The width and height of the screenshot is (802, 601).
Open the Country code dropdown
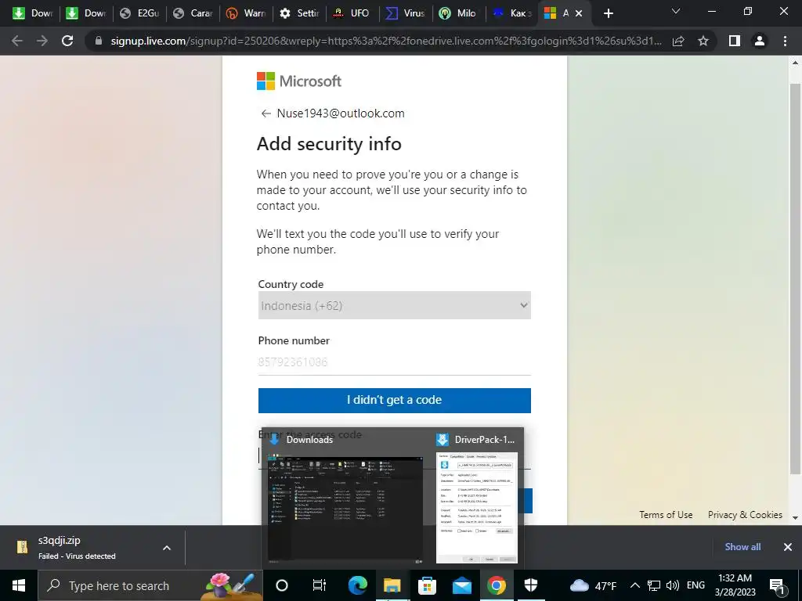click(x=395, y=305)
